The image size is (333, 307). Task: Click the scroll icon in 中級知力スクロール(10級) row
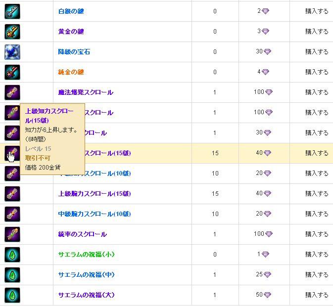tap(12, 174)
